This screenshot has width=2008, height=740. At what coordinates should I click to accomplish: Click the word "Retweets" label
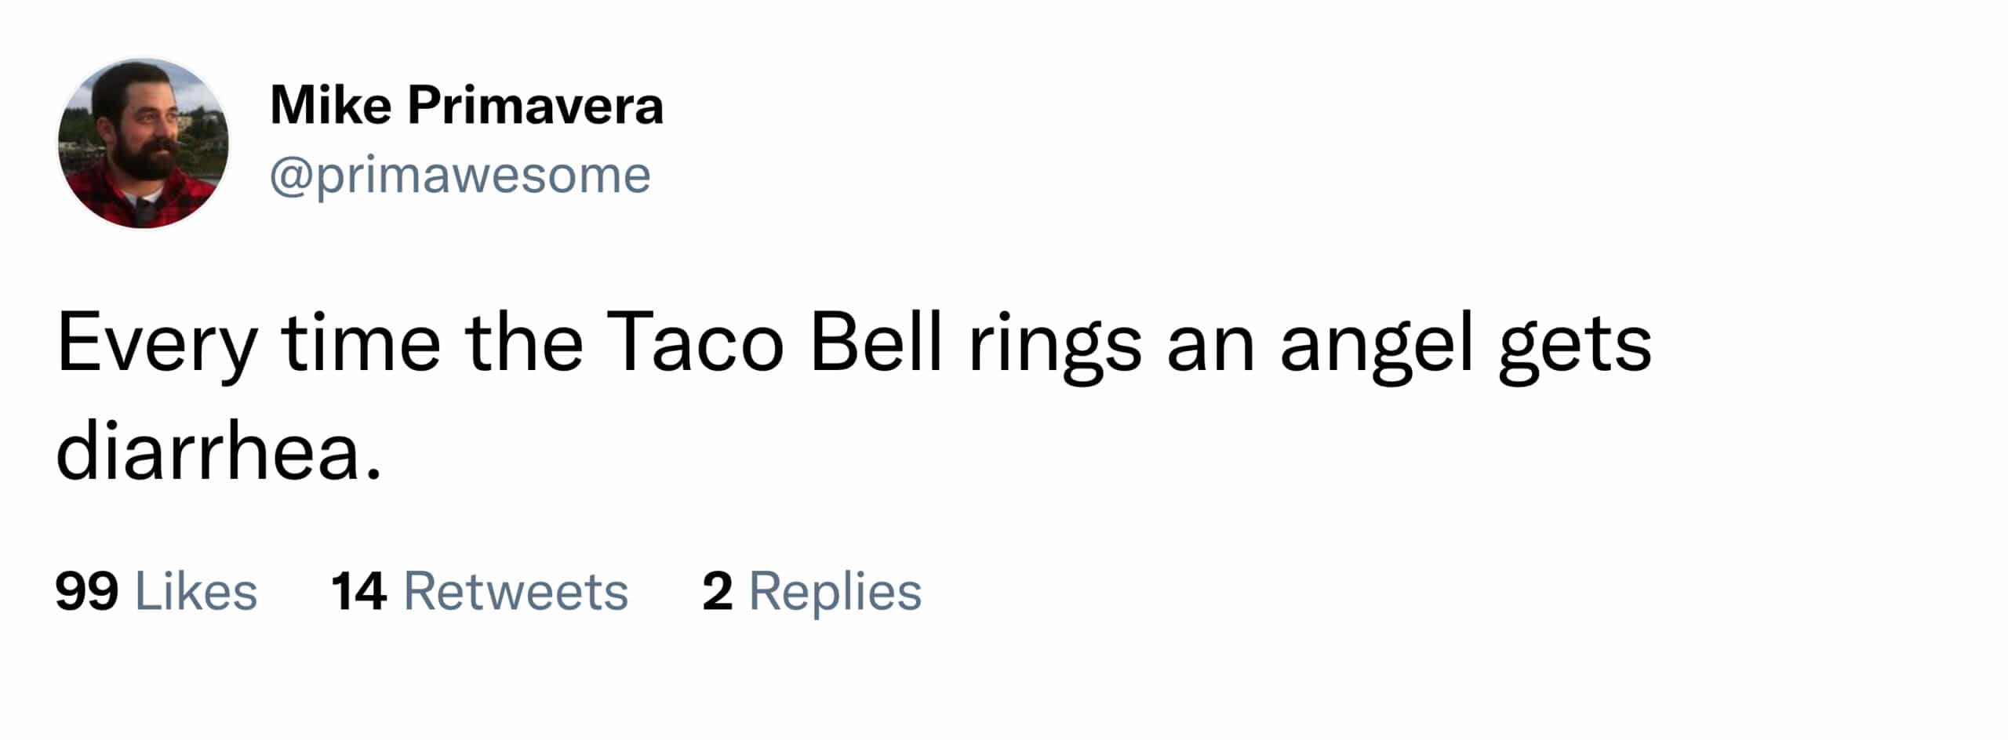[x=515, y=591]
